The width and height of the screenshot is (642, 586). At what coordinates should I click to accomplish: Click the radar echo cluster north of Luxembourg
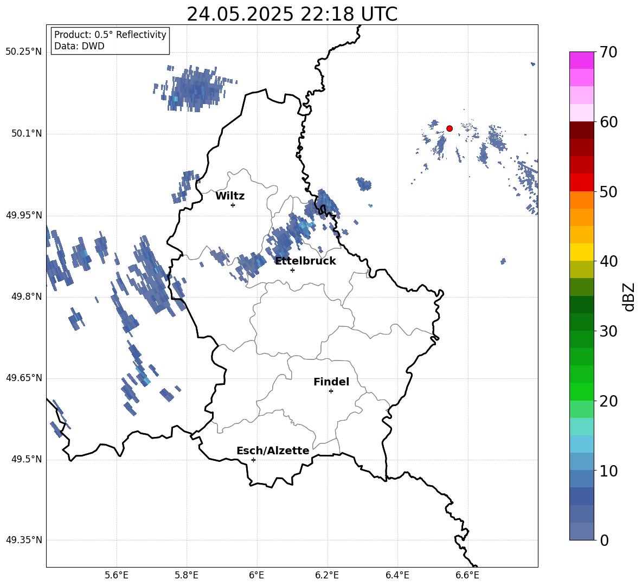(195, 88)
